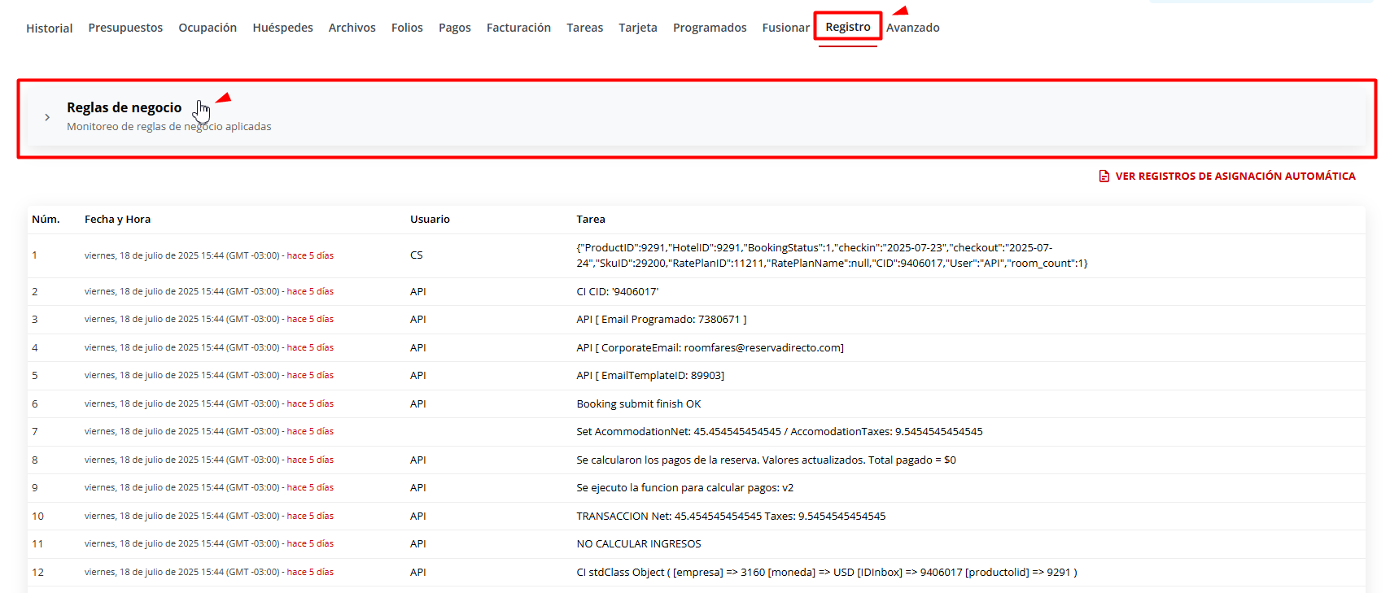The width and height of the screenshot is (1390, 593).
Task: Switch to the Fusionar tab
Action: [x=785, y=28]
